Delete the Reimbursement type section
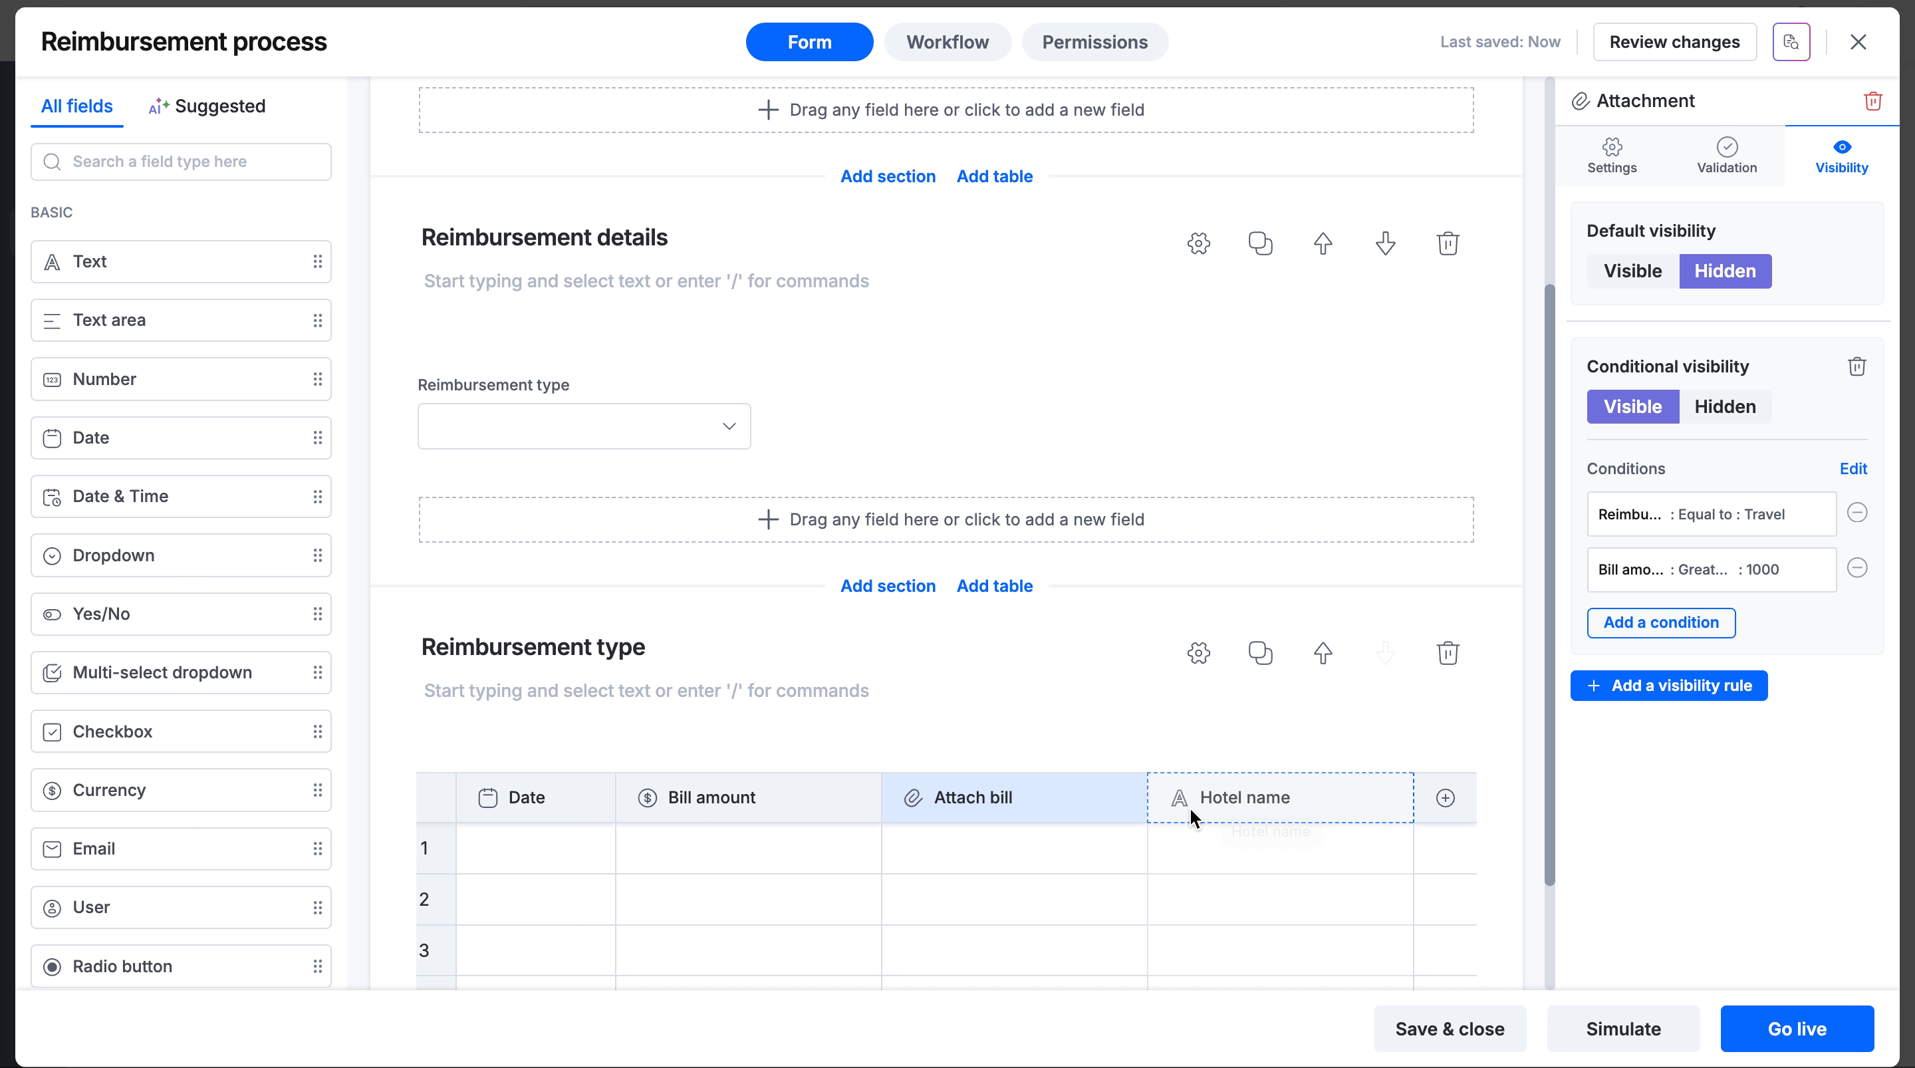Viewport: 1915px width, 1068px height. (x=1448, y=653)
